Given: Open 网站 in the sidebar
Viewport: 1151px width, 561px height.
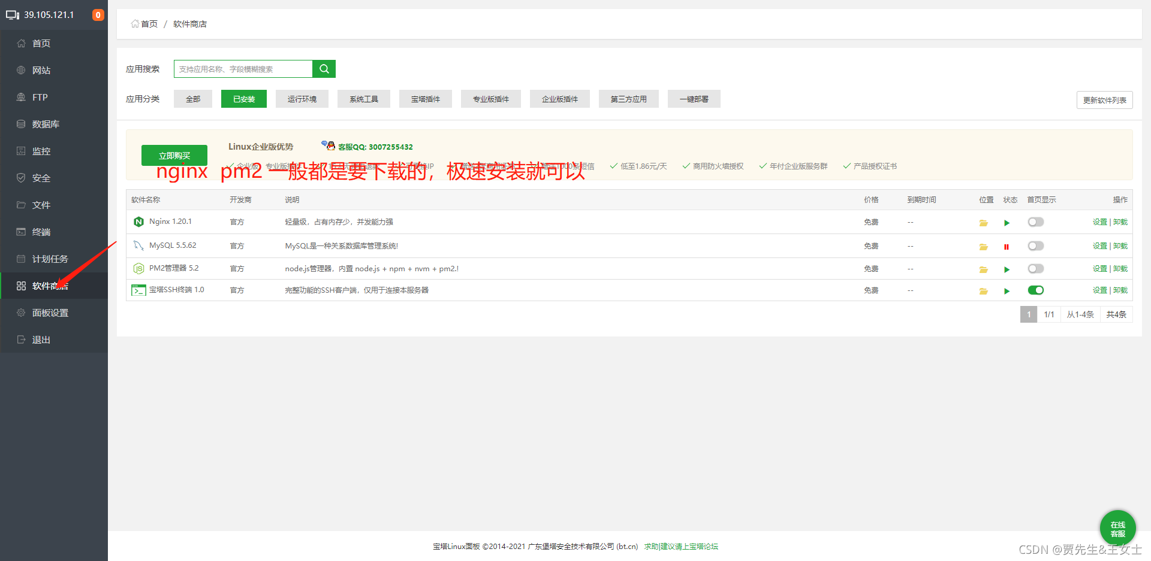Looking at the screenshot, I should (54, 70).
